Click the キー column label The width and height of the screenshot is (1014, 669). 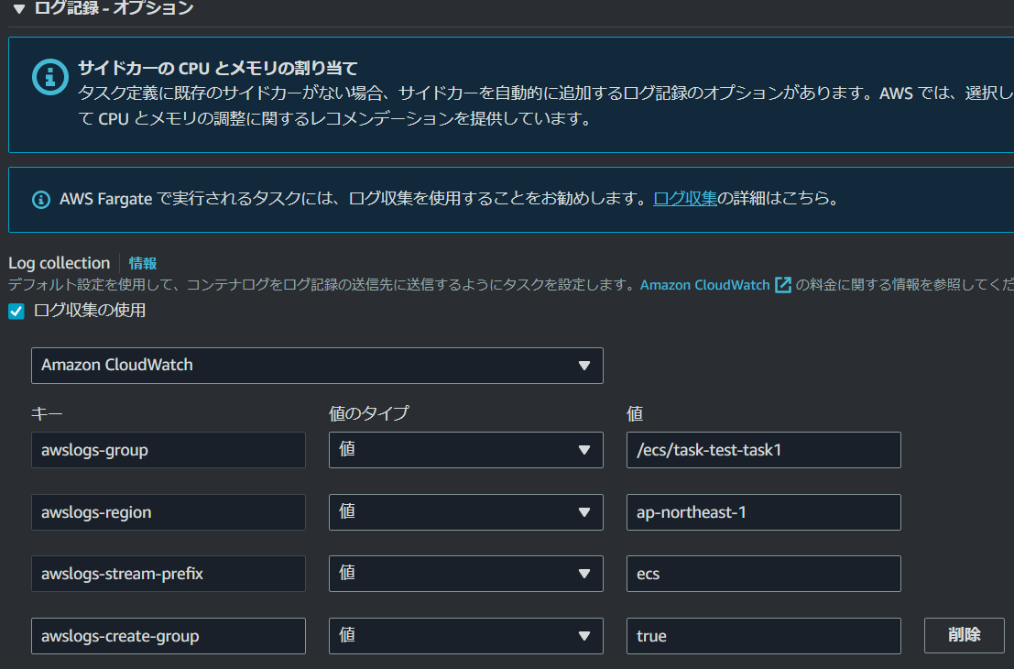click(47, 413)
